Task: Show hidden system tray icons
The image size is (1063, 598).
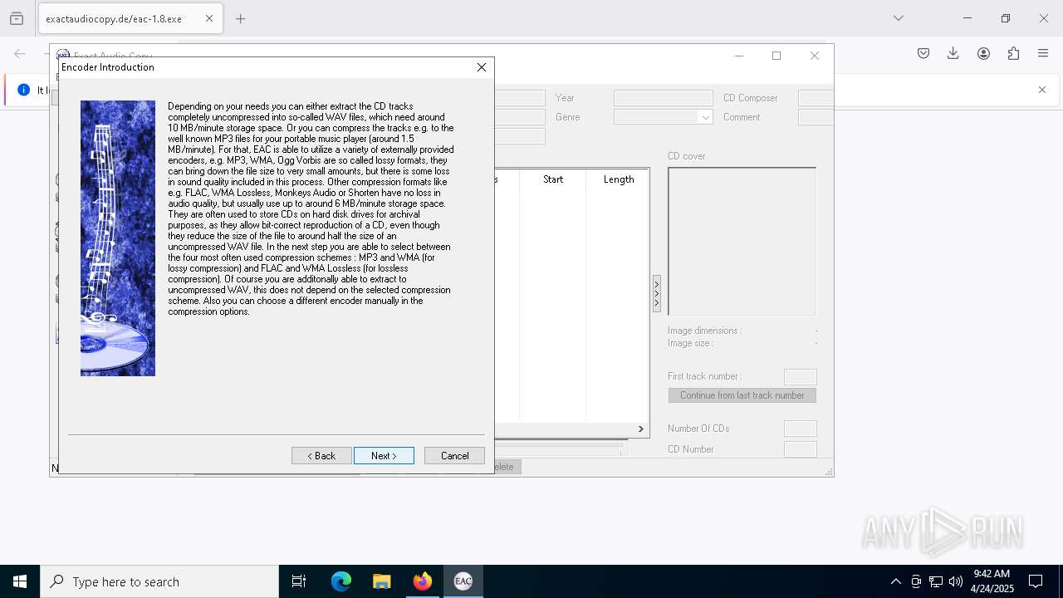Action: (x=895, y=581)
